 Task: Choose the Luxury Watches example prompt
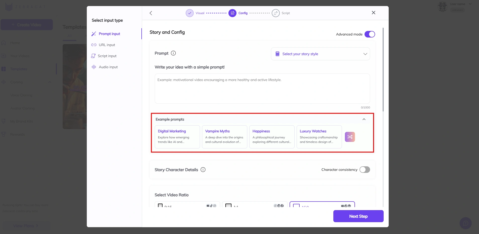319,137
